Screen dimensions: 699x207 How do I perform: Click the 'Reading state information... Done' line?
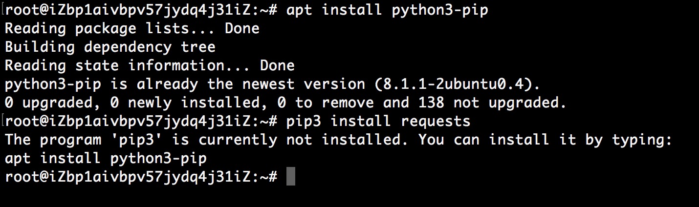(x=150, y=65)
